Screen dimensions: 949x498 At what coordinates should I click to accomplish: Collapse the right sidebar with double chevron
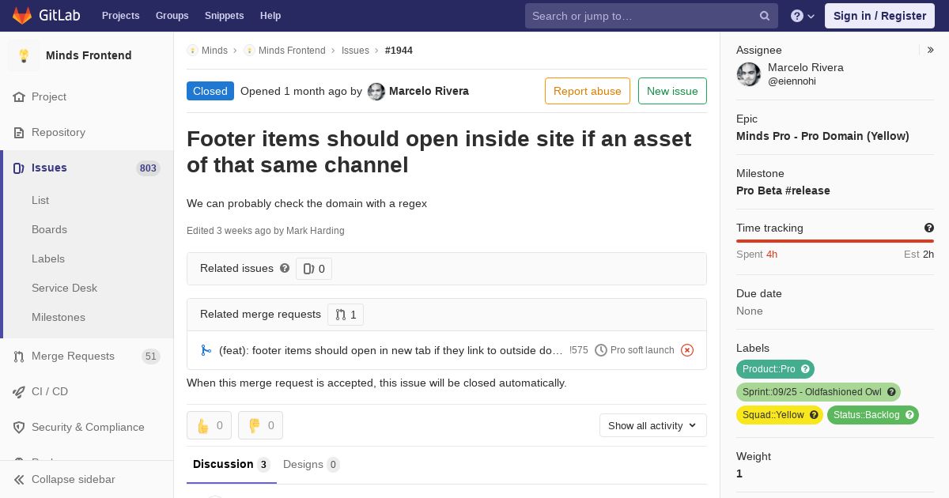tap(931, 50)
